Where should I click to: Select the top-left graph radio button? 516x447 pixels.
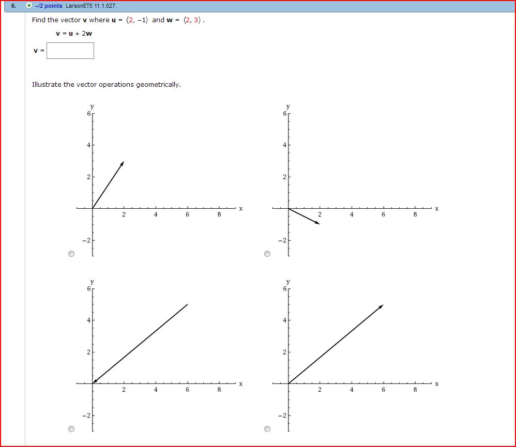pyautogui.click(x=71, y=254)
